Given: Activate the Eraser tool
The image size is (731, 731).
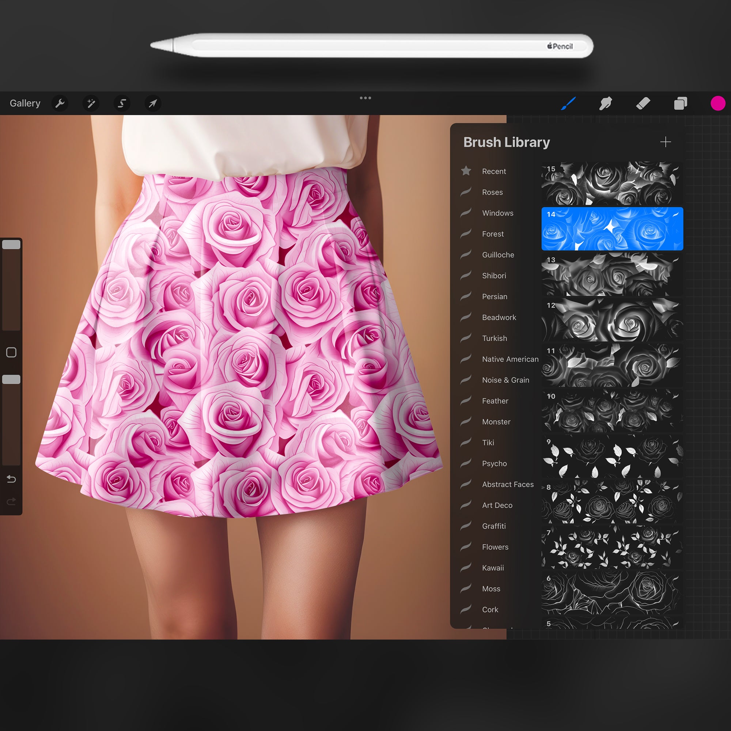Looking at the screenshot, I should coord(644,103).
